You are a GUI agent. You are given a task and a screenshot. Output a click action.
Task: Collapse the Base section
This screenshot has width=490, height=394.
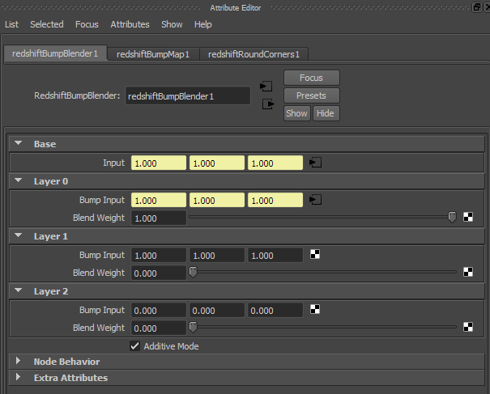tap(19, 143)
